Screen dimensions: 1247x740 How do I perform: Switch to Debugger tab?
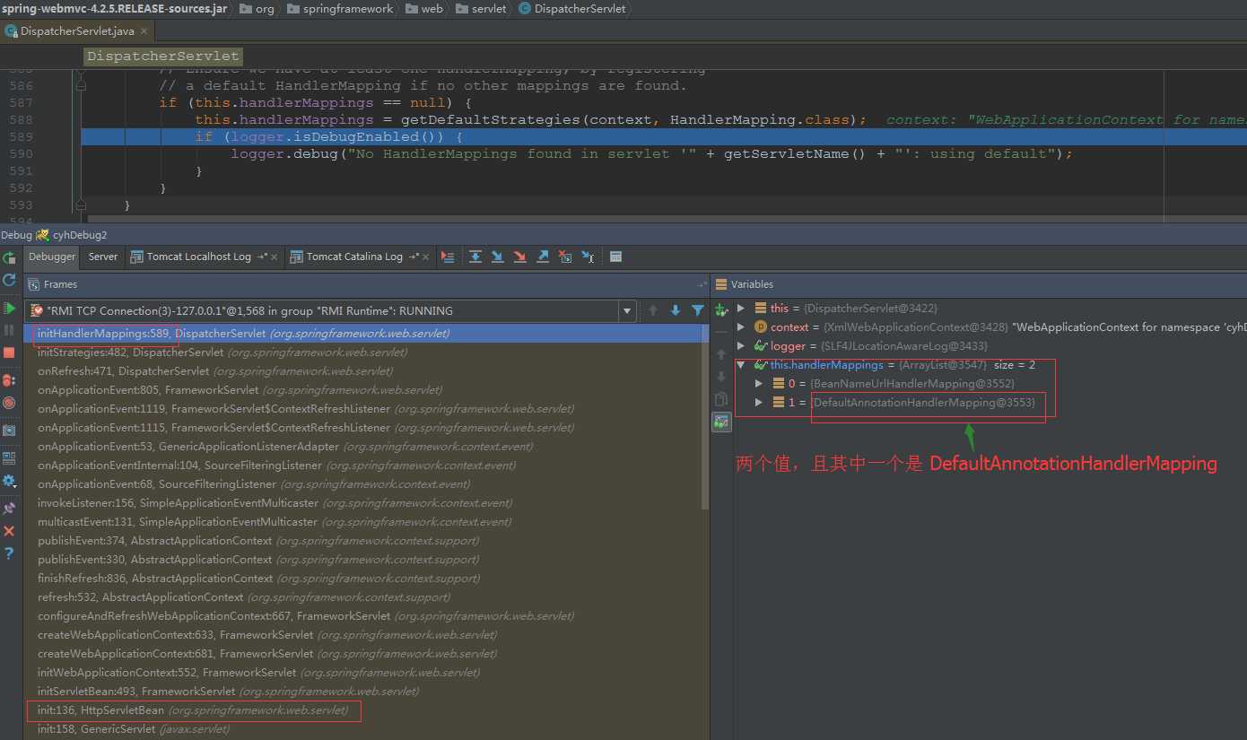(x=52, y=257)
